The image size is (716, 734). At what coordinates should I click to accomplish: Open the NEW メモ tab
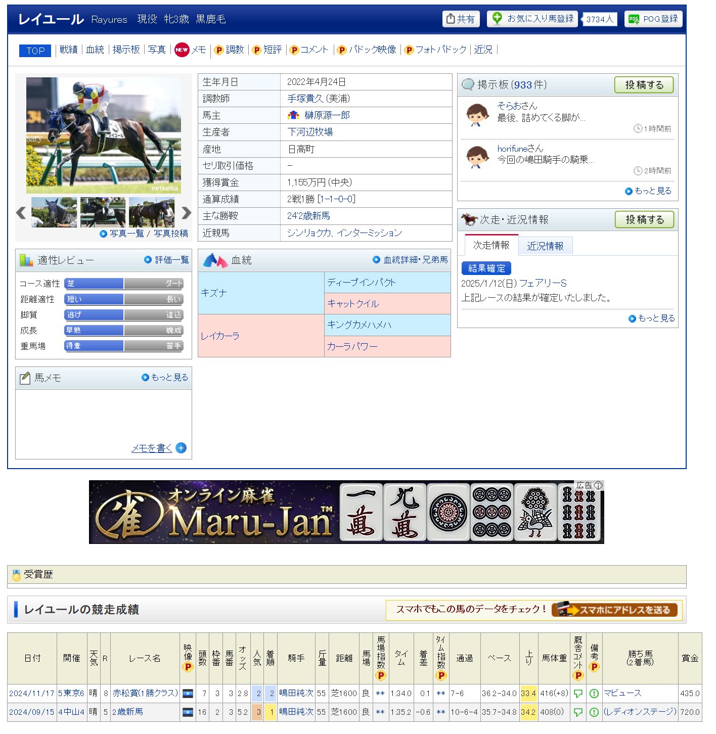click(x=191, y=50)
